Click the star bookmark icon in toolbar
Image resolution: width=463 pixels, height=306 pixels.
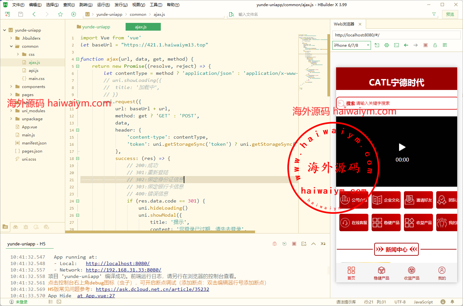point(60,14)
